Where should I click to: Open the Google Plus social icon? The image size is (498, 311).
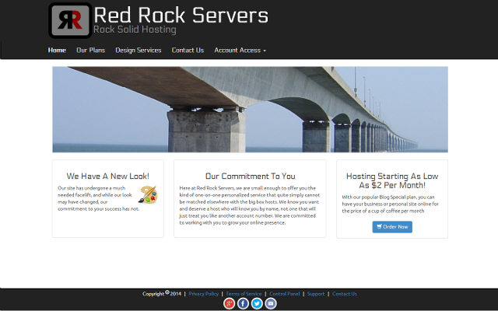[x=230, y=303]
